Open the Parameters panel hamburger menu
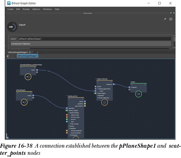Viewport: 181px width, 158px height. [x=171, y=19]
